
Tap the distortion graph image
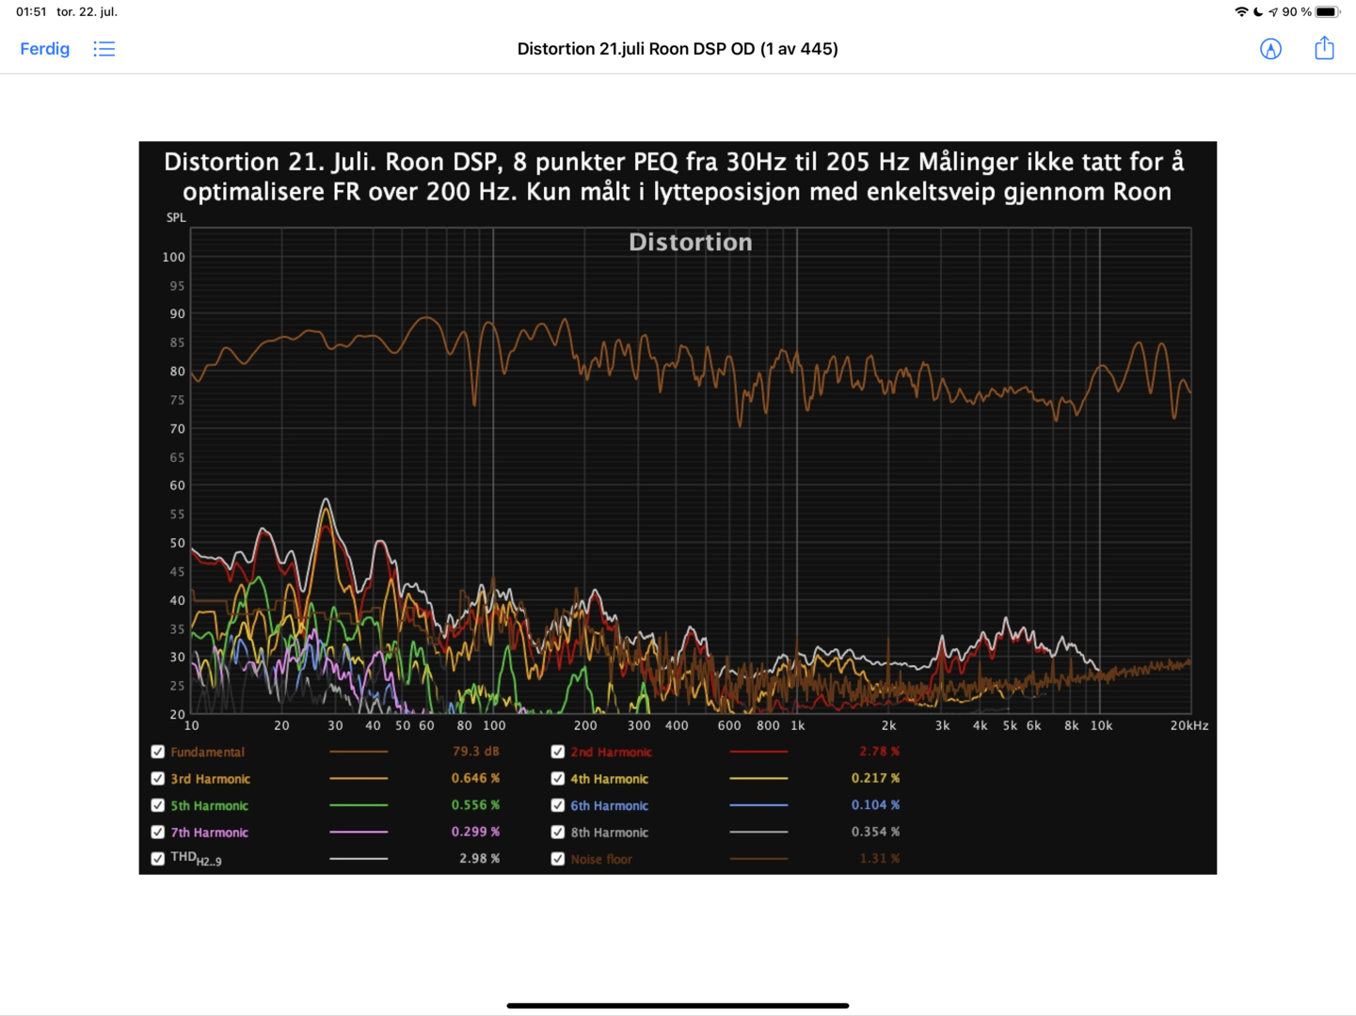(x=678, y=508)
